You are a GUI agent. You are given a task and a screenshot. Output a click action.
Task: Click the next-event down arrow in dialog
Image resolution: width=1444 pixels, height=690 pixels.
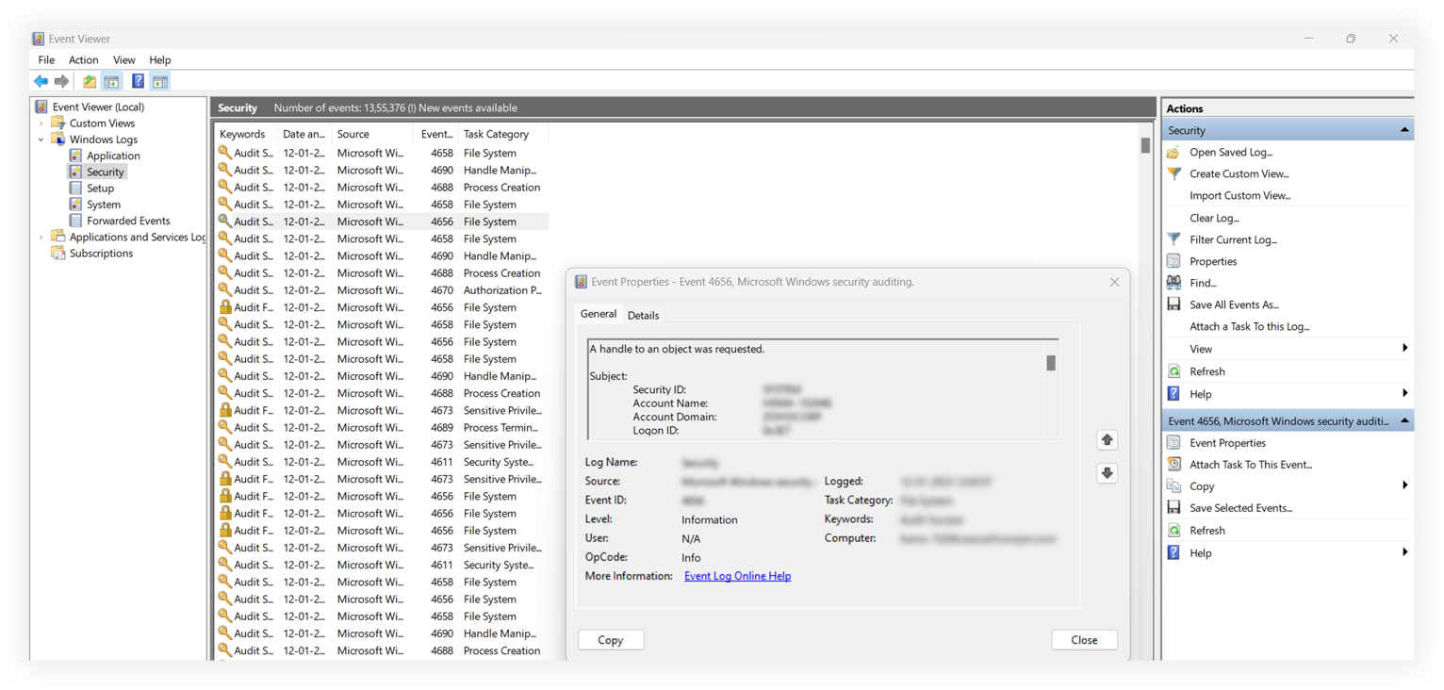coord(1107,472)
